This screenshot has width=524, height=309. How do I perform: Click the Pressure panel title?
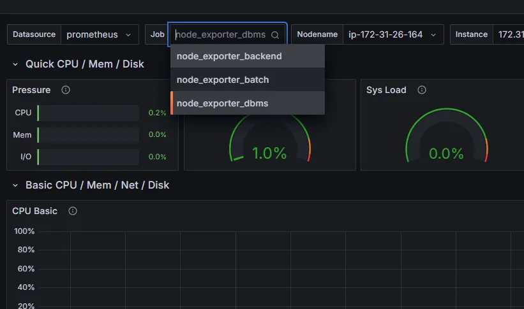(x=31, y=90)
